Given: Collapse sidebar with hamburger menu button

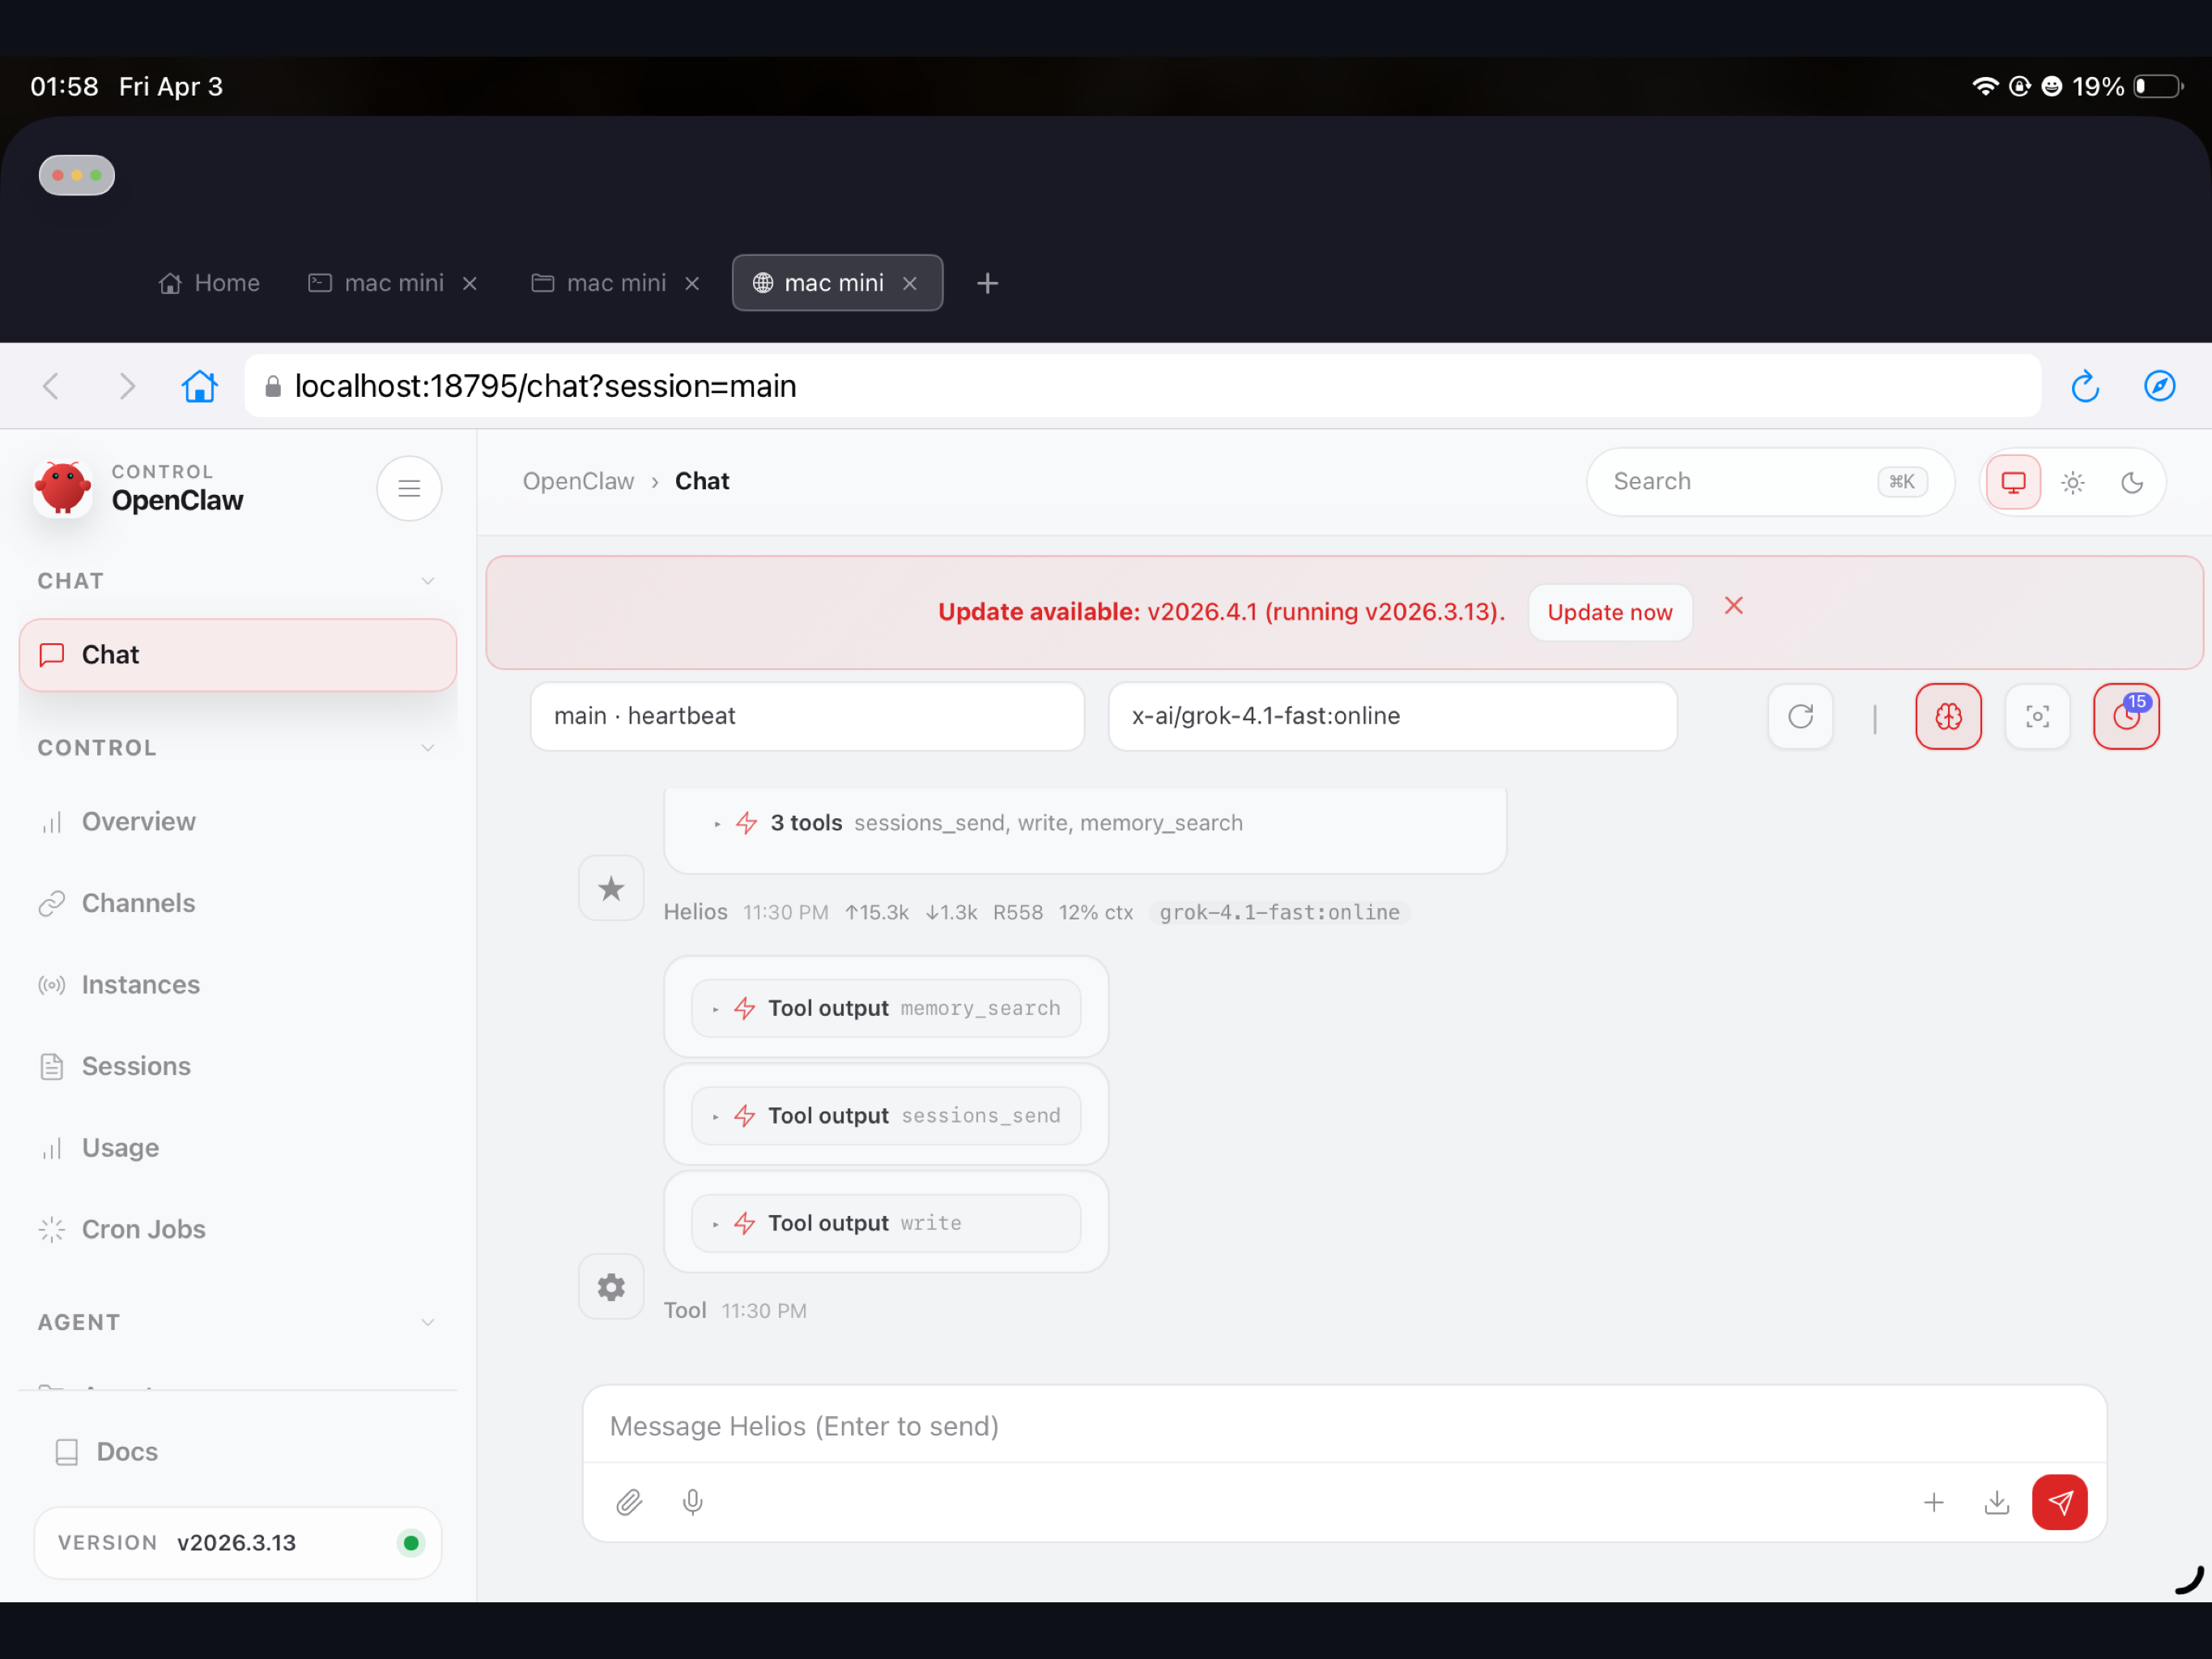Looking at the screenshot, I should pyautogui.click(x=409, y=488).
